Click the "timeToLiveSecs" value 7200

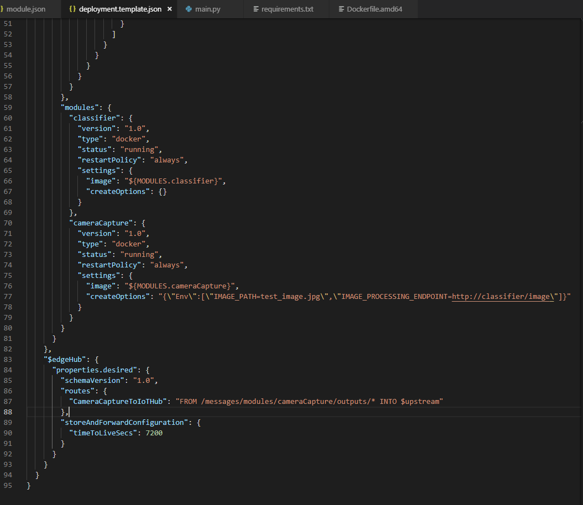tap(154, 433)
